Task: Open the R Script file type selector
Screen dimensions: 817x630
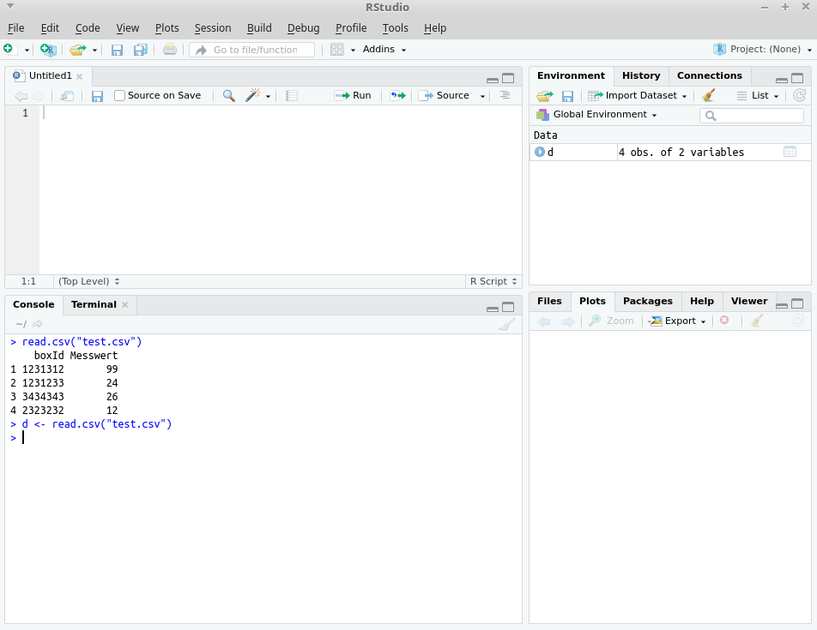Action: 493,281
